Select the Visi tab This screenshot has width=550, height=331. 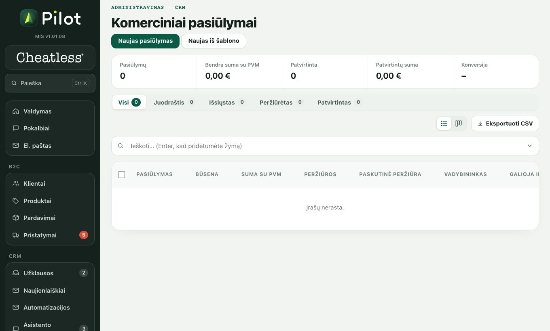pyautogui.click(x=129, y=103)
